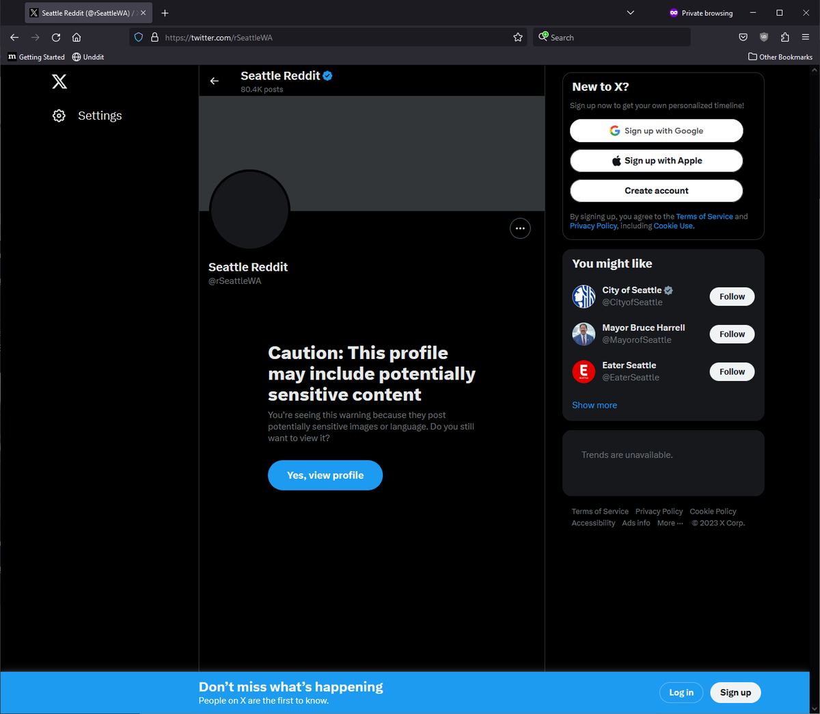Follow Mayor Bruce Harrell
This screenshot has width=820, height=714.
tap(732, 334)
